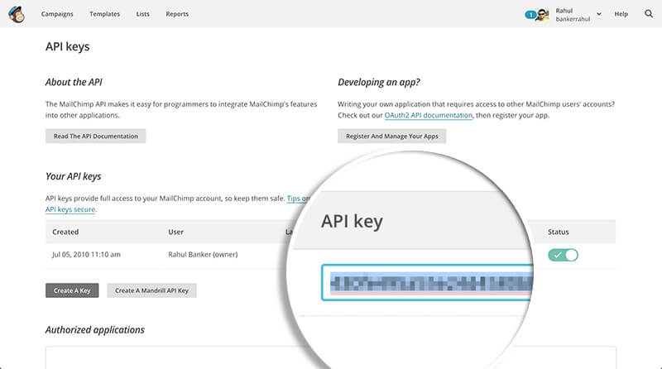
Task: Click the Created column header
Action: 65,232
